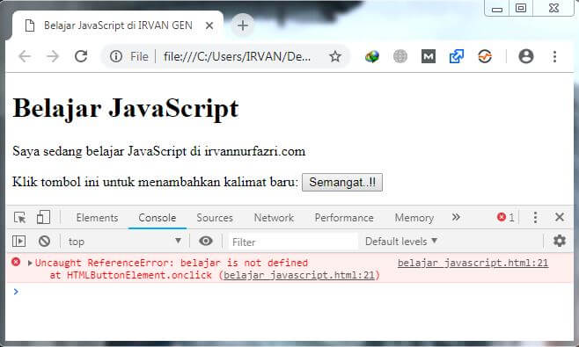Select the Console tab
Viewport: 579px width, 347px height.
click(x=158, y=218)
